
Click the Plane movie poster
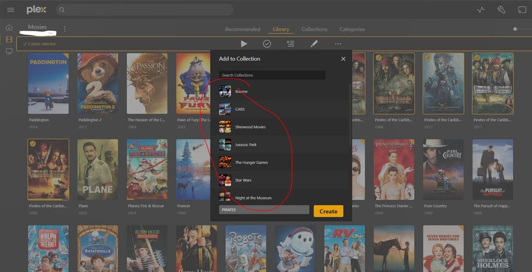pyautogui.click(x=98, y=169)
